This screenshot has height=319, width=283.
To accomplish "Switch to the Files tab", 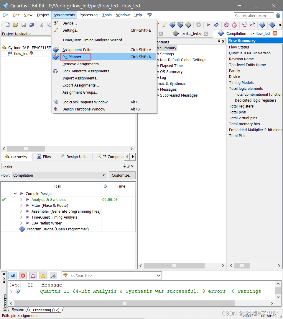I will coord(44,157).
